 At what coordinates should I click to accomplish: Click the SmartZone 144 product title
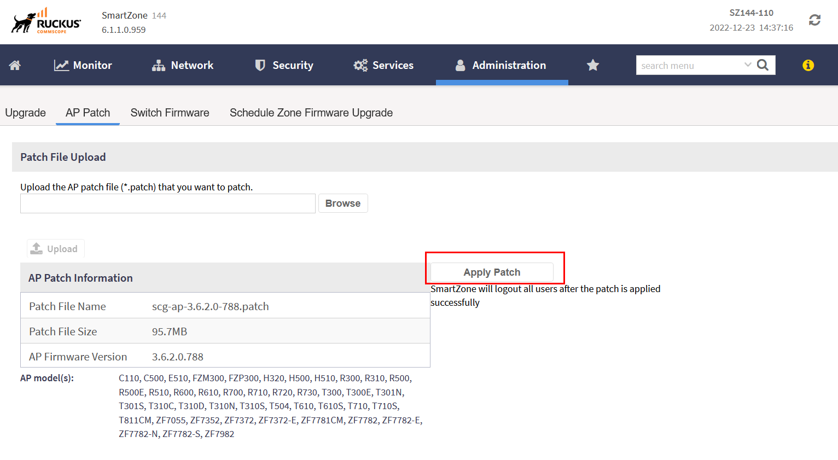coord(134,15)
